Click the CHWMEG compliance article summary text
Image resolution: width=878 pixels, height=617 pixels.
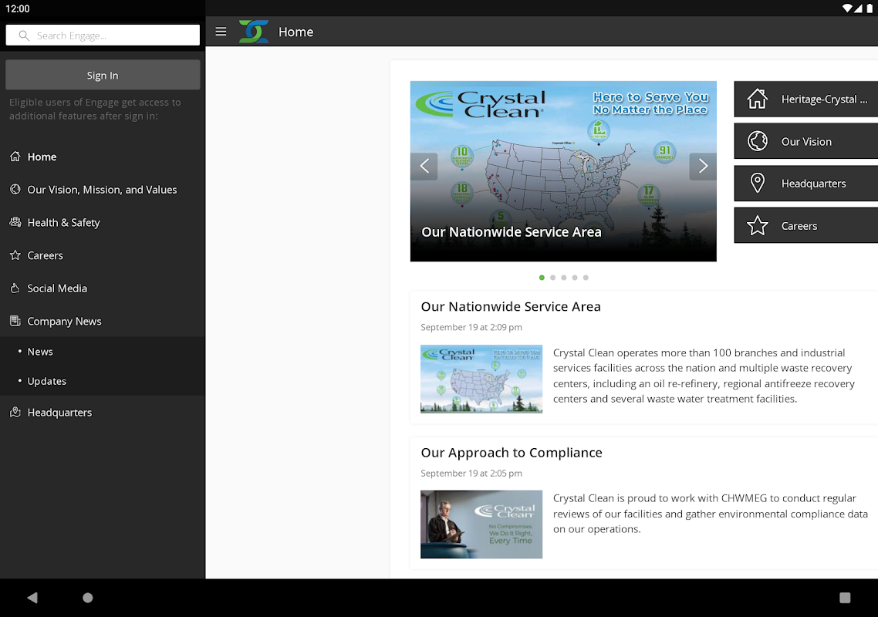click(710, 514)
